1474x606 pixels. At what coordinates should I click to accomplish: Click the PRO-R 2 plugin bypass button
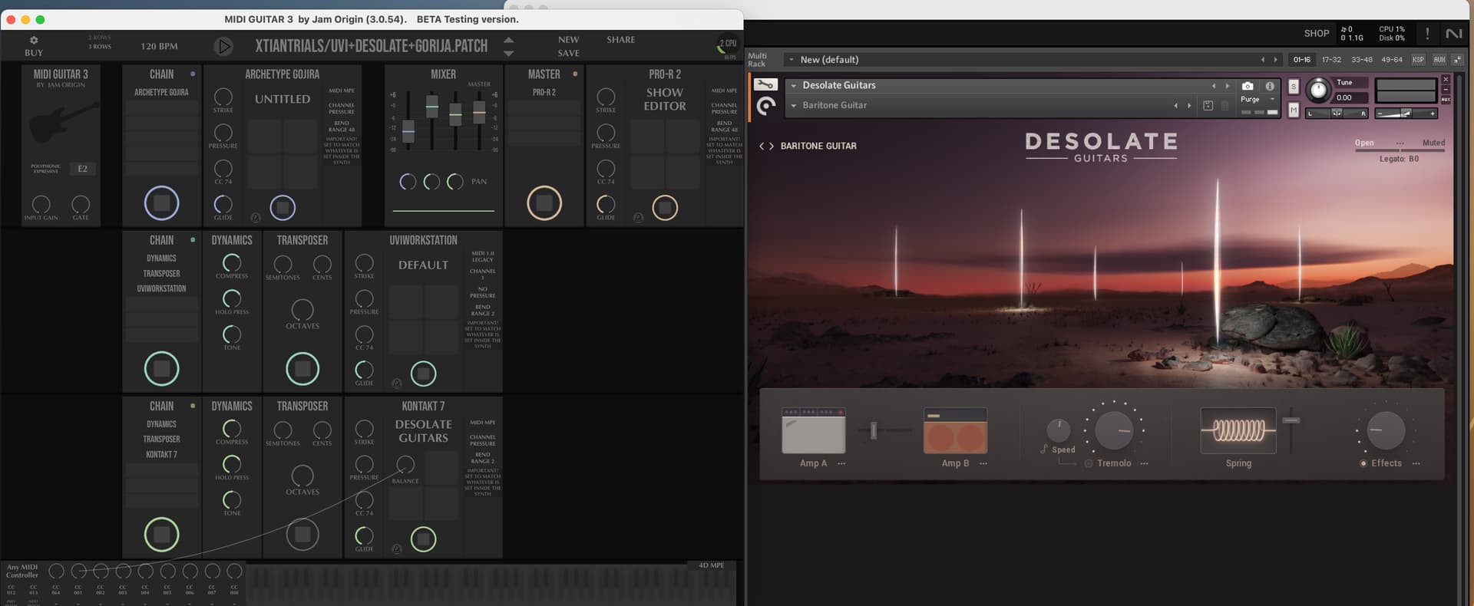pos(665,207)
